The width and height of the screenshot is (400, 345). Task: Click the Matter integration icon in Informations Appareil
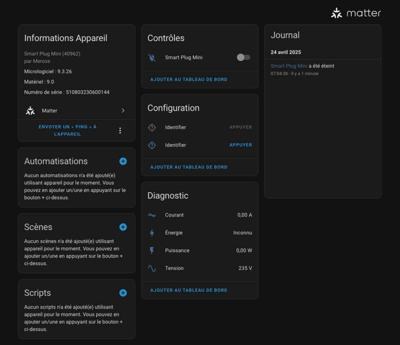[x=30, y=111]
